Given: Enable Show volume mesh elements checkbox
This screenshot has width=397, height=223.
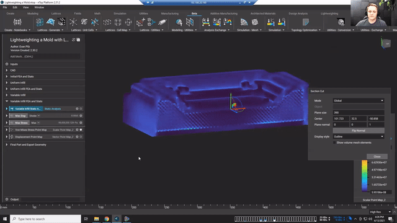Looking at the screenshot, I should 334,143.
